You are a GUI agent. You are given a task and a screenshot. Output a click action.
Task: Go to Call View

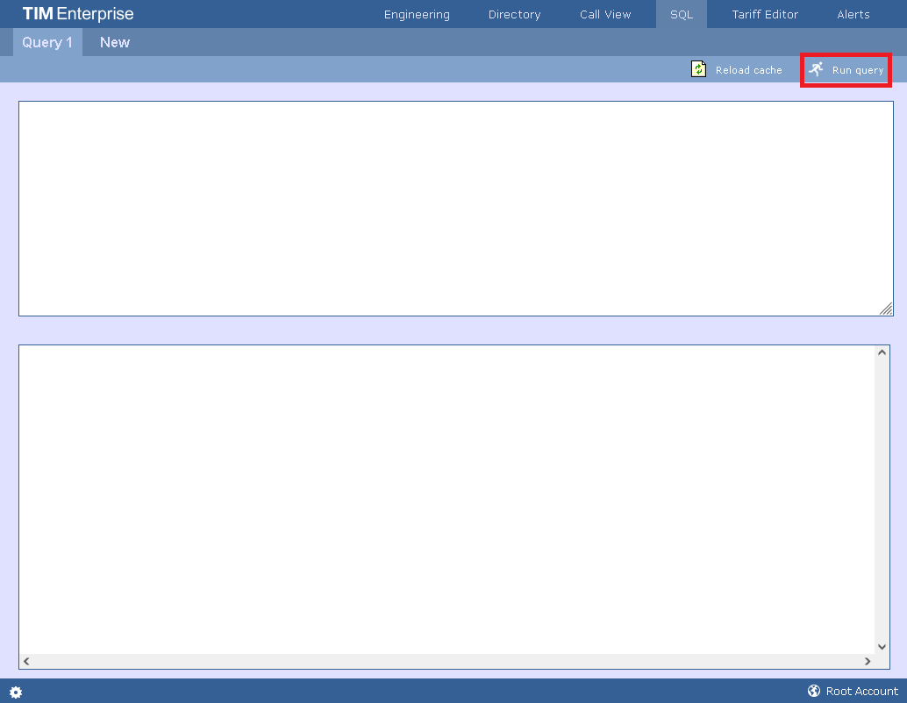pos(604,14)
